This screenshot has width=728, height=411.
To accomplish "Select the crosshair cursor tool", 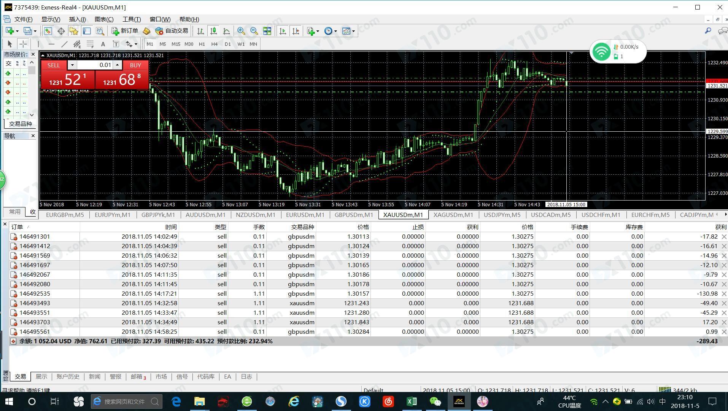I will pyautogui.click(x=23, y=44).
